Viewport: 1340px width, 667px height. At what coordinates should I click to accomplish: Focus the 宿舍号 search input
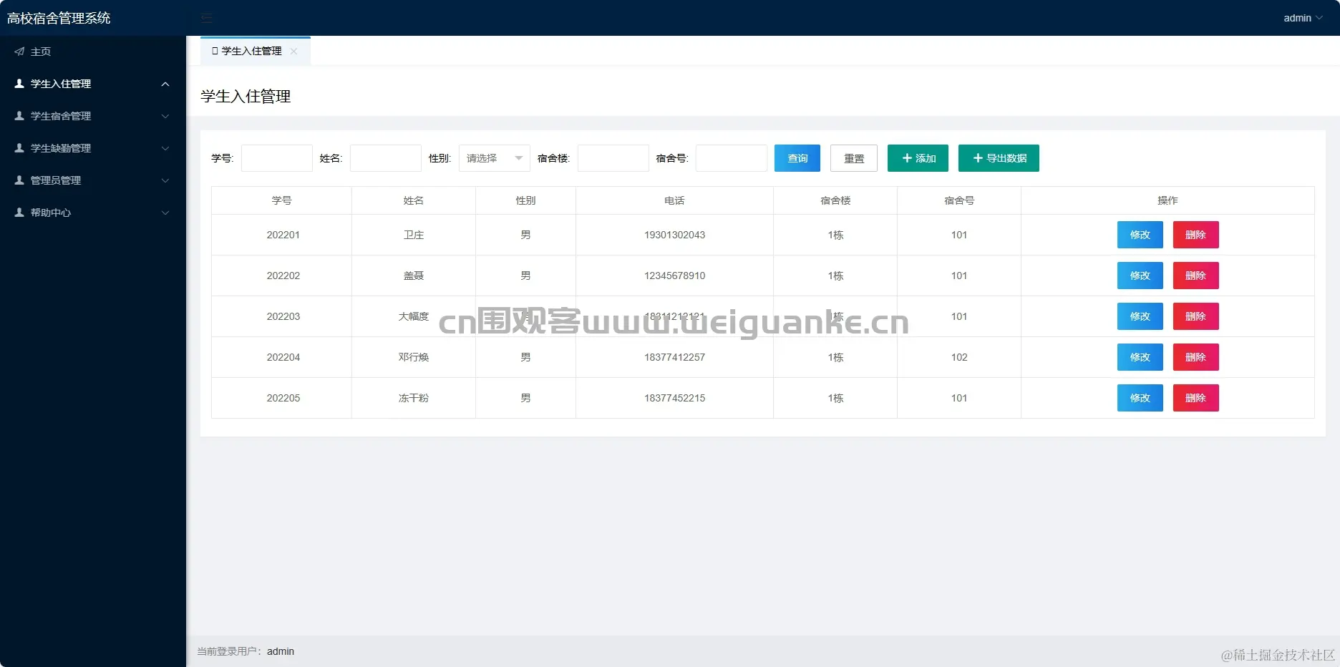coord(732,158)
